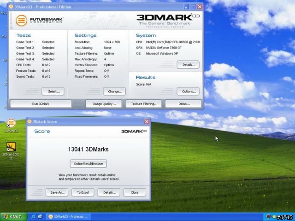Click Repeat Tests Off value
Screen dimensions: 295x221
pyautogui.click(x=106, y=71)
